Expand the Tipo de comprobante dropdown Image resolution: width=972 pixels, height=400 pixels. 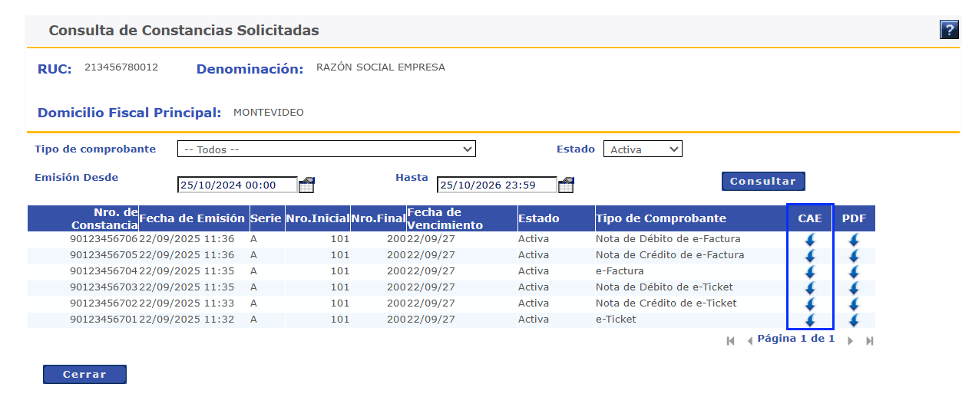pos(326,149)
